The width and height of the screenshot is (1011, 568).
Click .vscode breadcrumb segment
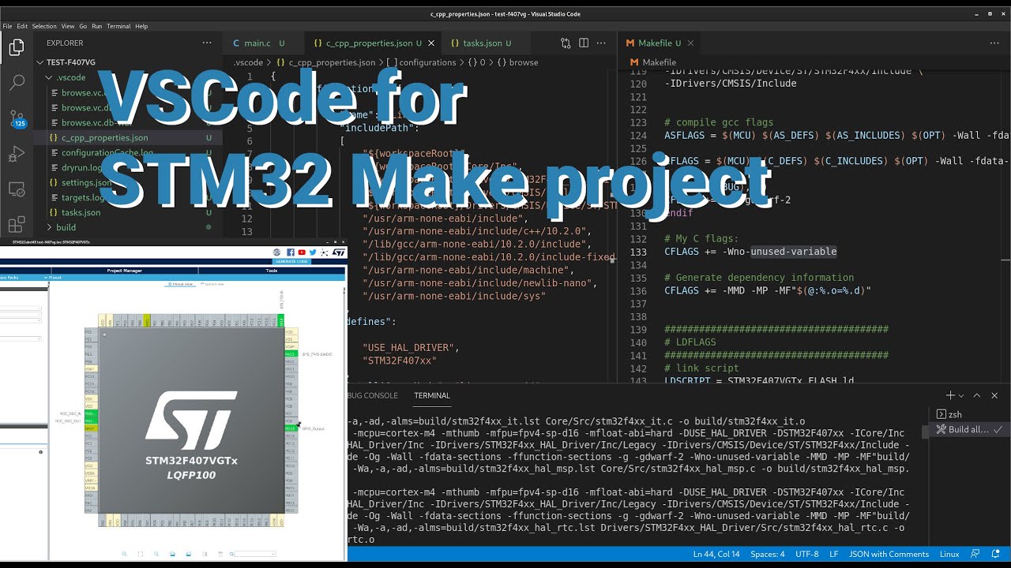tap(249, 62)
